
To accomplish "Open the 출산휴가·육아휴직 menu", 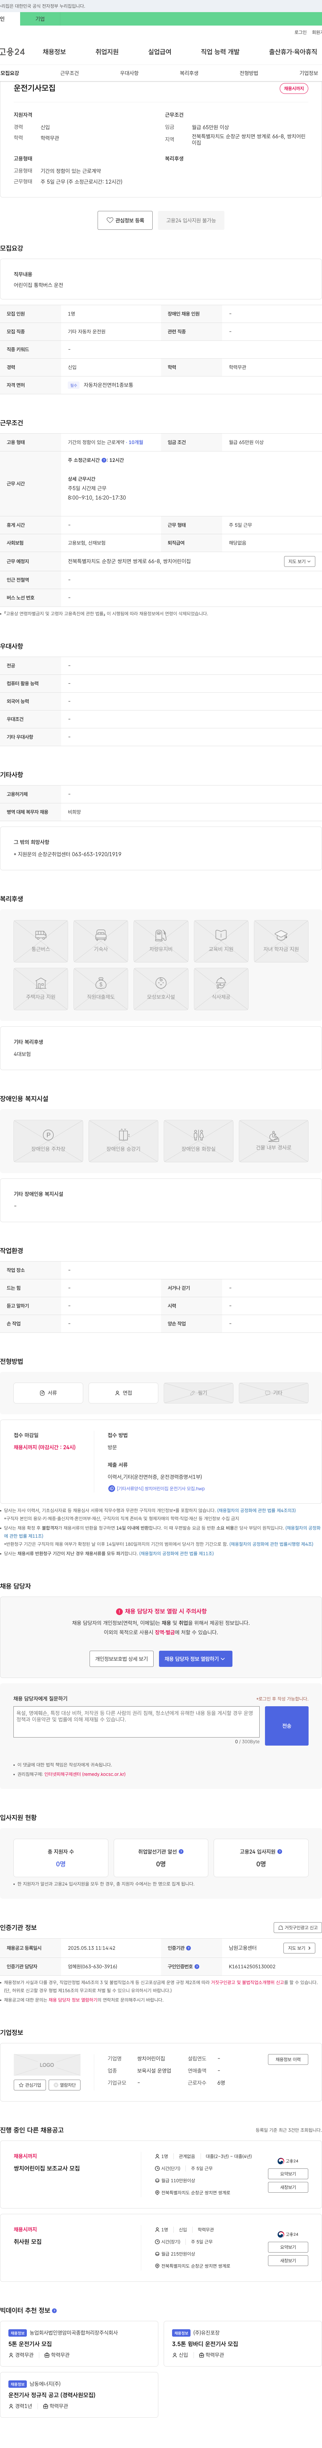I will (x=292, y=51).
